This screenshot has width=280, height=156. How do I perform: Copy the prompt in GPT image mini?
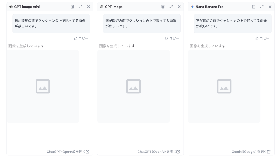click(81, 38)
